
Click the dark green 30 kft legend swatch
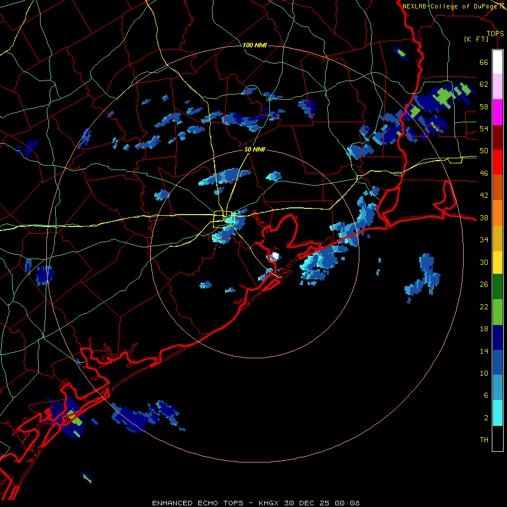point(497,287)
